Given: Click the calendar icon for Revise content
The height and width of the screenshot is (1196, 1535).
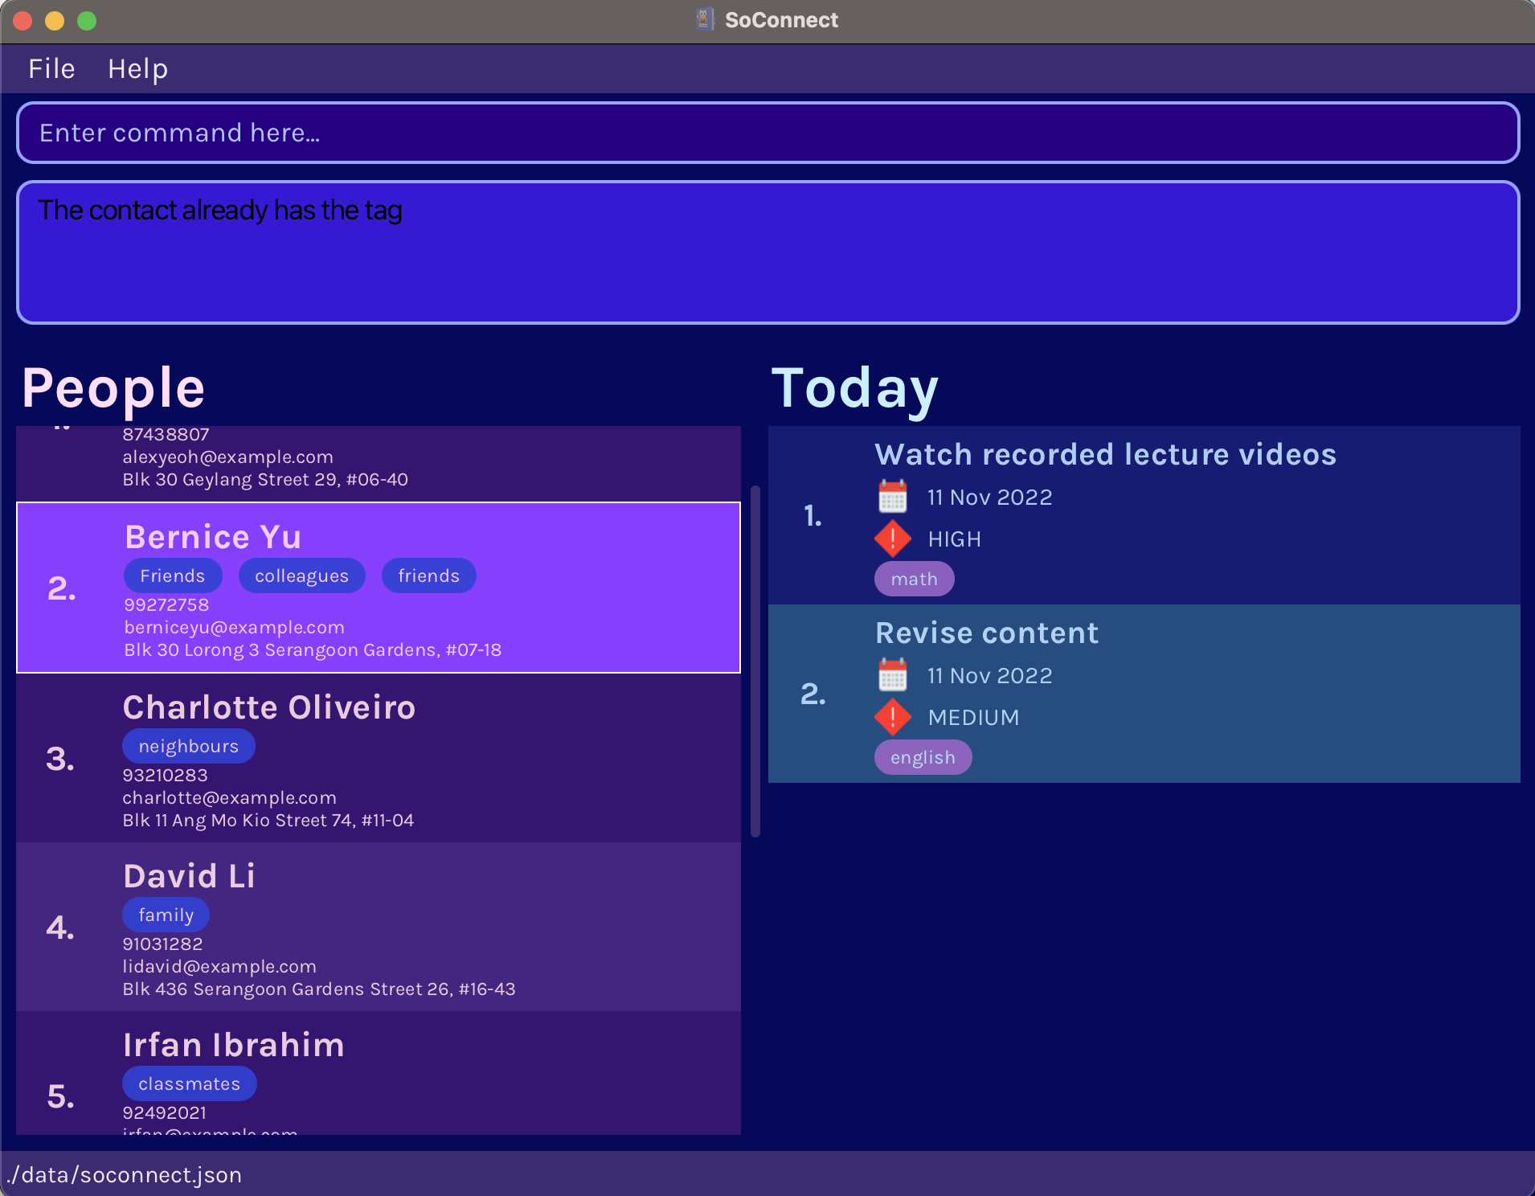Looking at the screenshot, I should click(x=892, y=675).
